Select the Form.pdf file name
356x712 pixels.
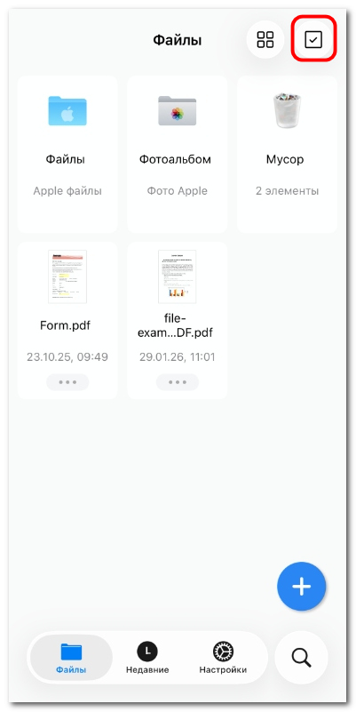(66, 325)
